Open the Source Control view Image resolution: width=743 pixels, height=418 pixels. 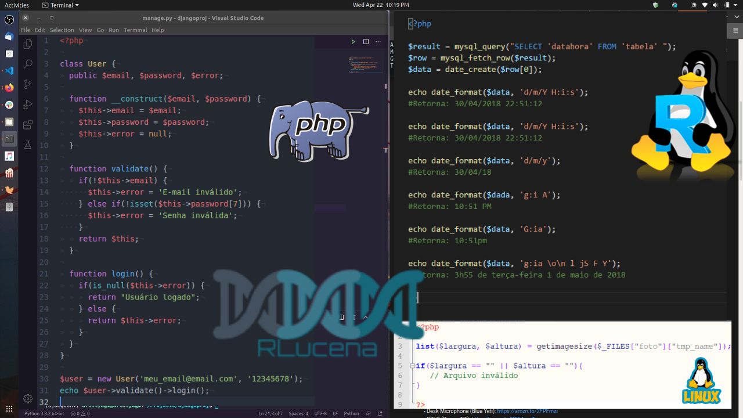(27, 85)
